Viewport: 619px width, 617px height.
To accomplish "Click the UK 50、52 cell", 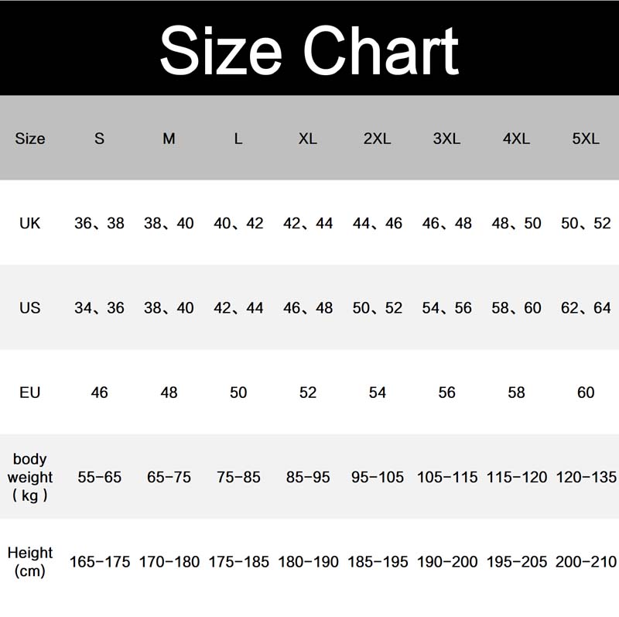I will click(586, 224).
